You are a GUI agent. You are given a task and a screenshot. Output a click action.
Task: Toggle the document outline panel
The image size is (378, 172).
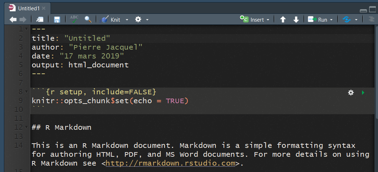[372, 20]
